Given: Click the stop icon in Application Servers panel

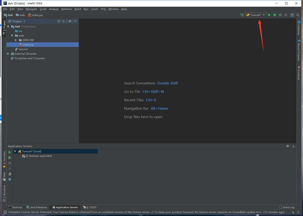Looking at the screenshot, I should (10, 163).
